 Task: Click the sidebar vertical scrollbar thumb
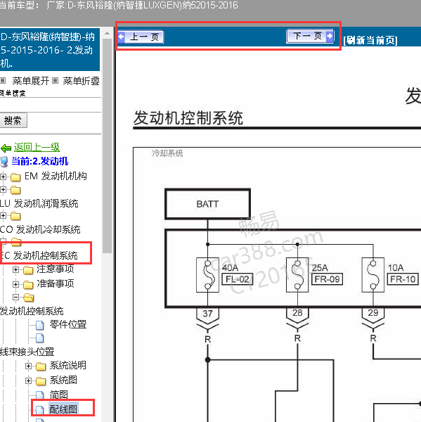107,146
